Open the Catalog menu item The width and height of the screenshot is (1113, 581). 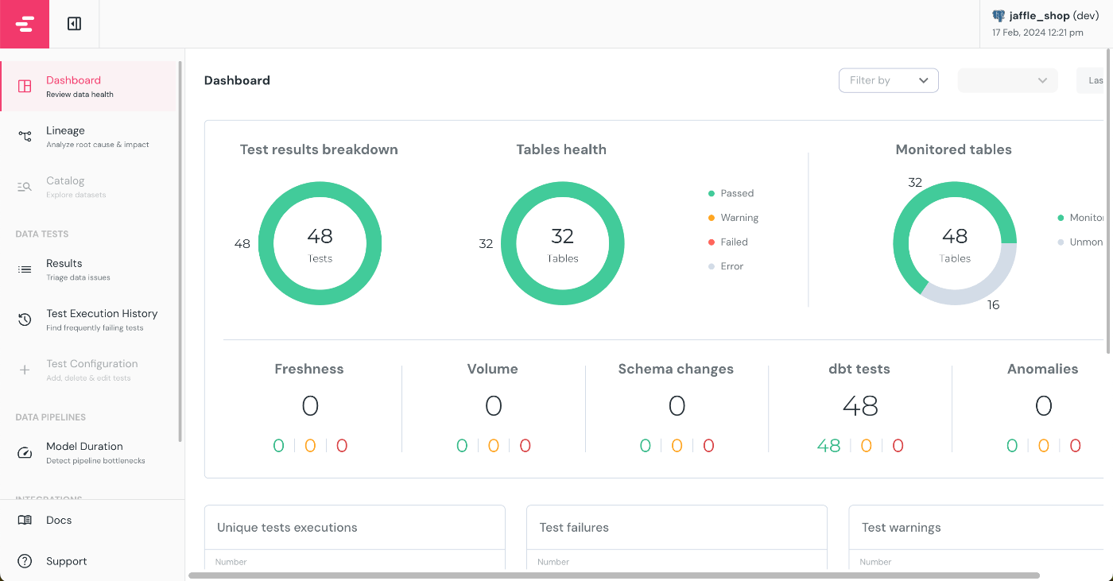(x=88, y=187)
